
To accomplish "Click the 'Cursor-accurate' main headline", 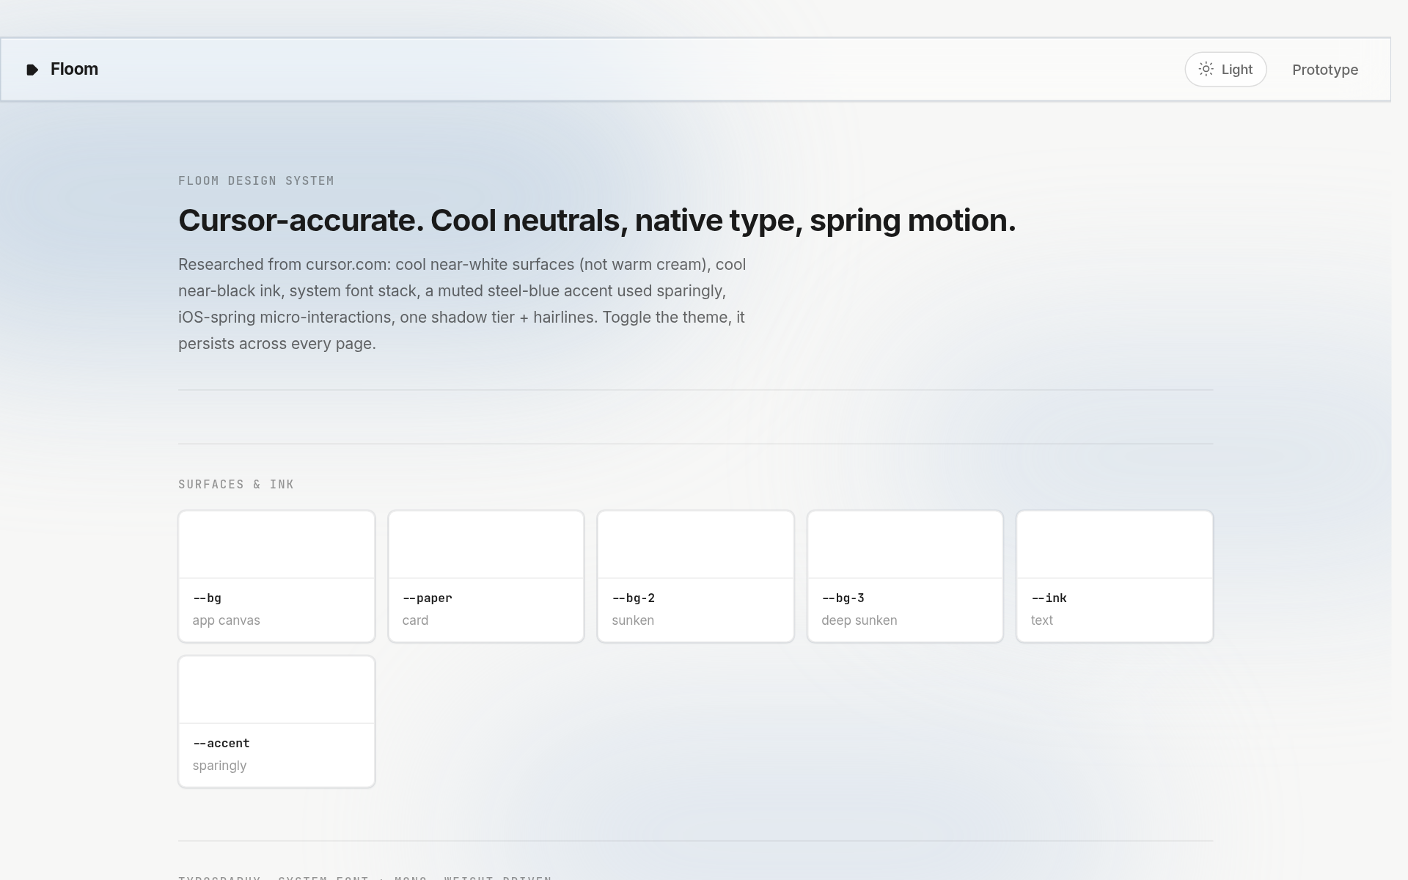I will click(597, 220).
